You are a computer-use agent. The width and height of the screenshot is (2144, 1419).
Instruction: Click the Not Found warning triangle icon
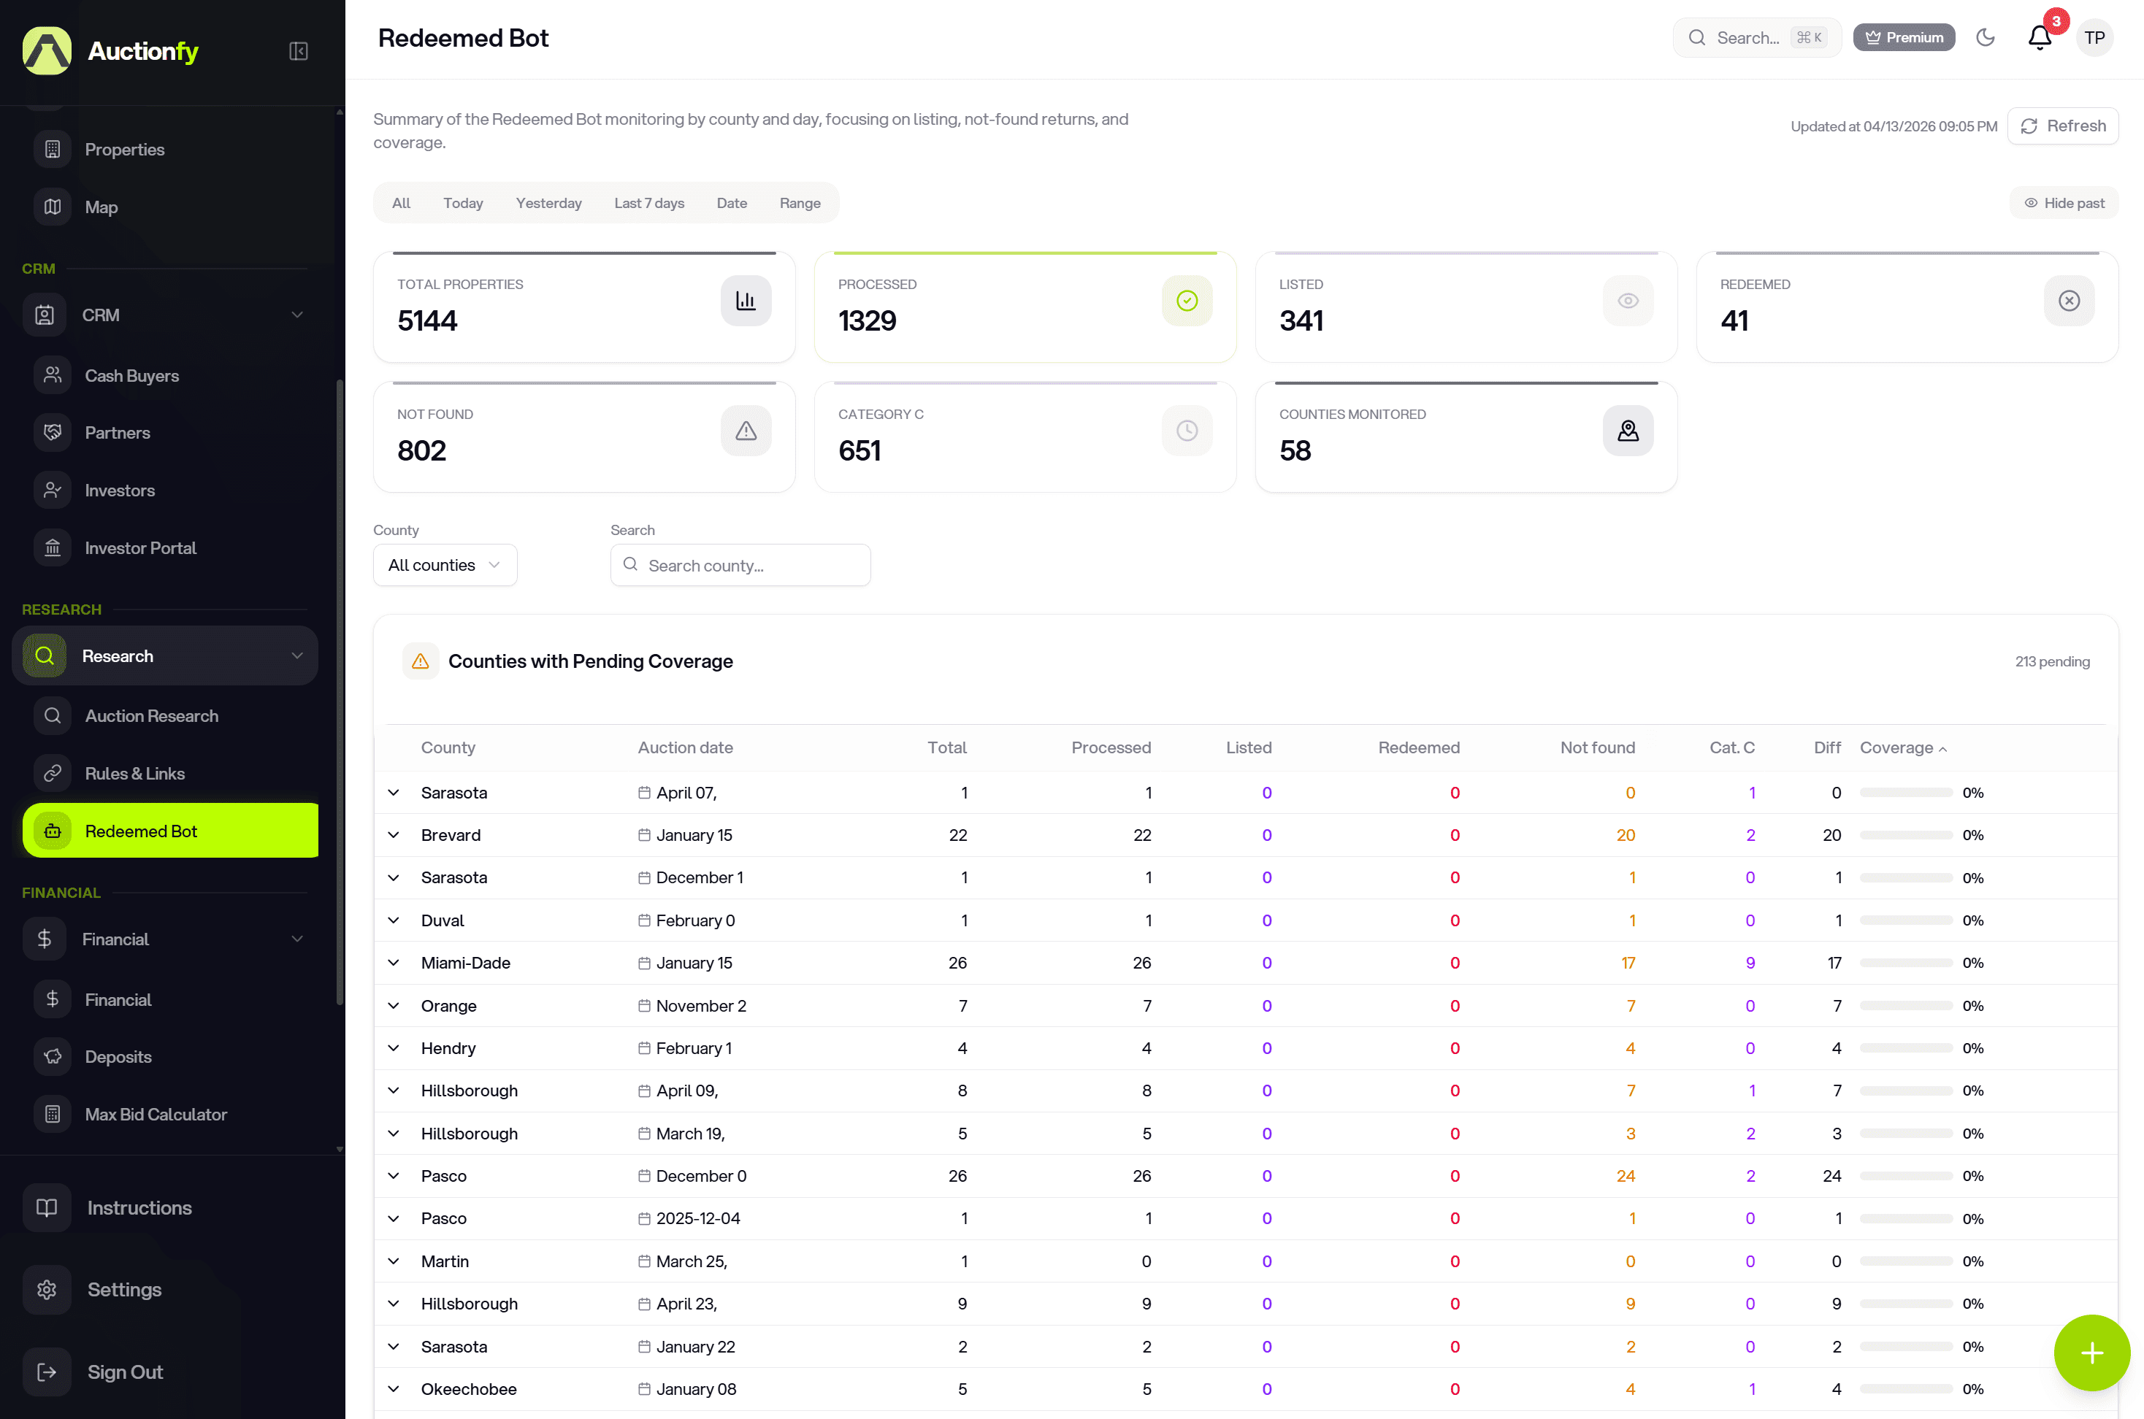745,431
